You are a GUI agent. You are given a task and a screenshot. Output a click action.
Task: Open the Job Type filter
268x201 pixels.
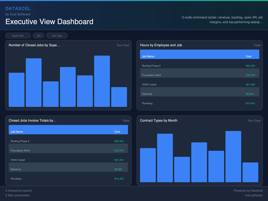pyautogui.click(x=57, y=35)
